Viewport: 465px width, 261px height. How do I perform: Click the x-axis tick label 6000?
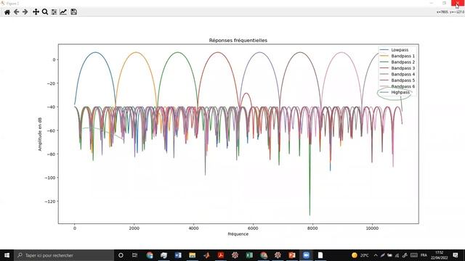click(253, 228)
